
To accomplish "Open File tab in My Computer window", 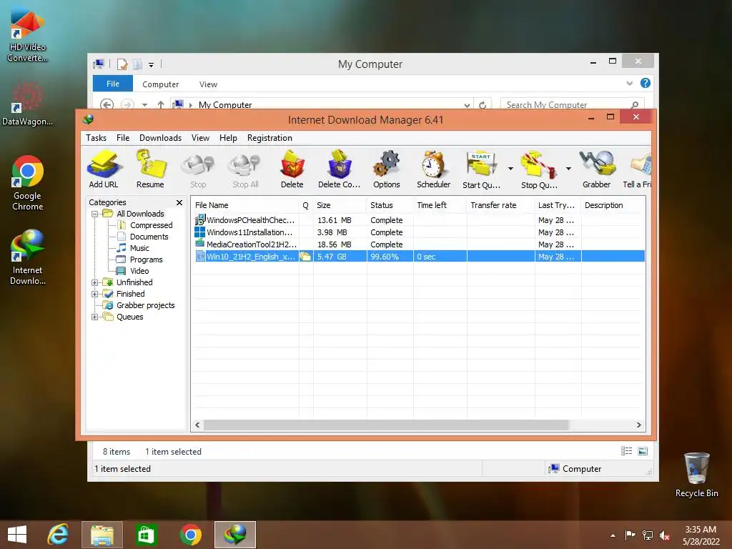I will click(112, 84).
